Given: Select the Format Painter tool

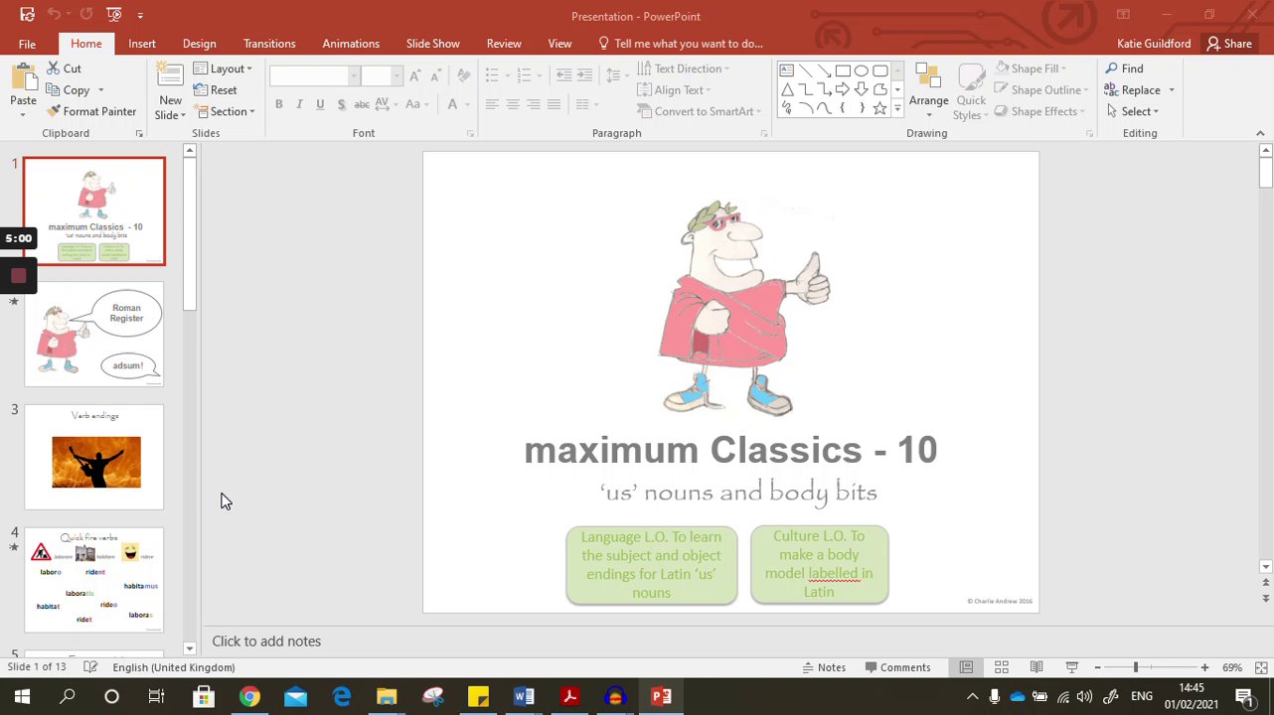Looking at the screenshot, I should (x=91, y=111).
